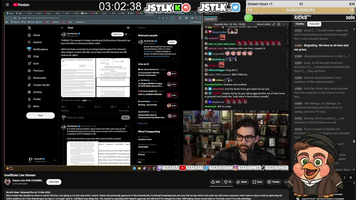
Task: Open Creator Studio in X sidebar
Action: pos(39,85)
